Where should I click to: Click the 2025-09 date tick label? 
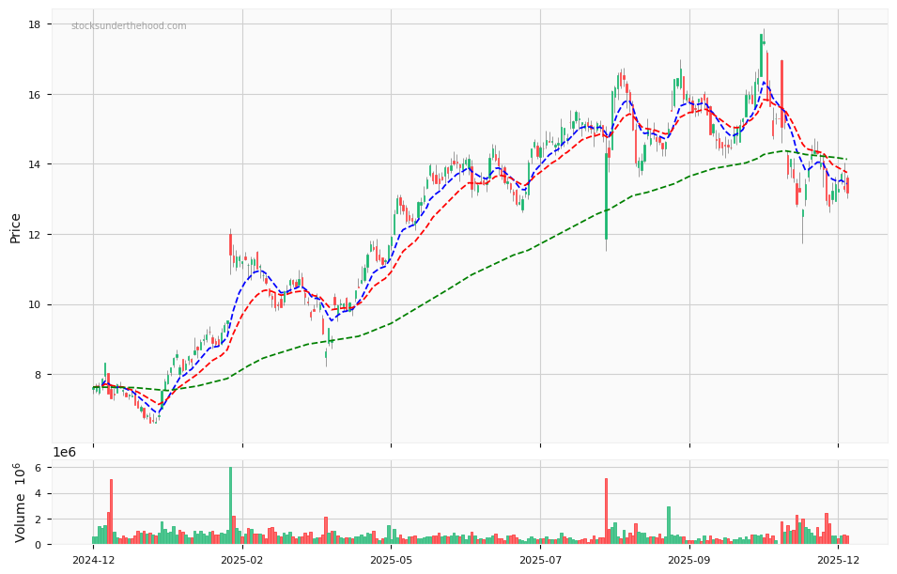click(689, 558)
